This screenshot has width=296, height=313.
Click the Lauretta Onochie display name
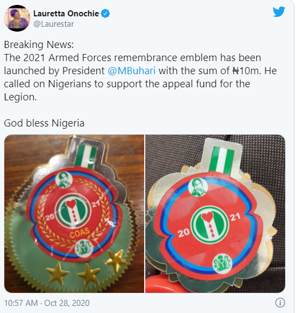[66, 14]
